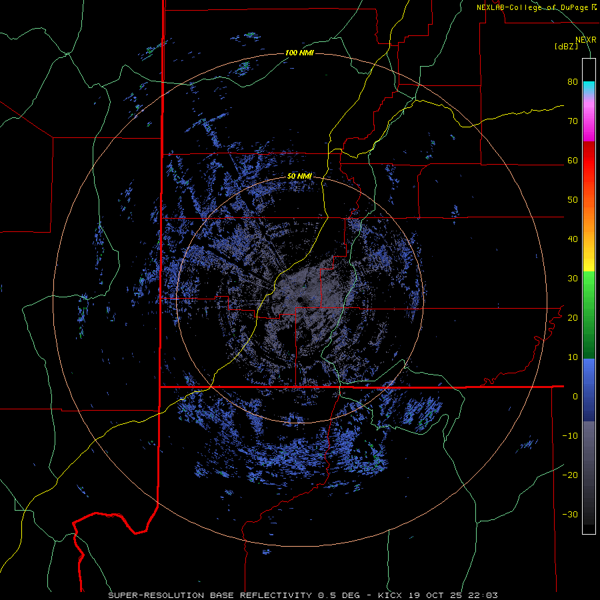Click the NEXR label above the legend

click(x=586, y=40)
